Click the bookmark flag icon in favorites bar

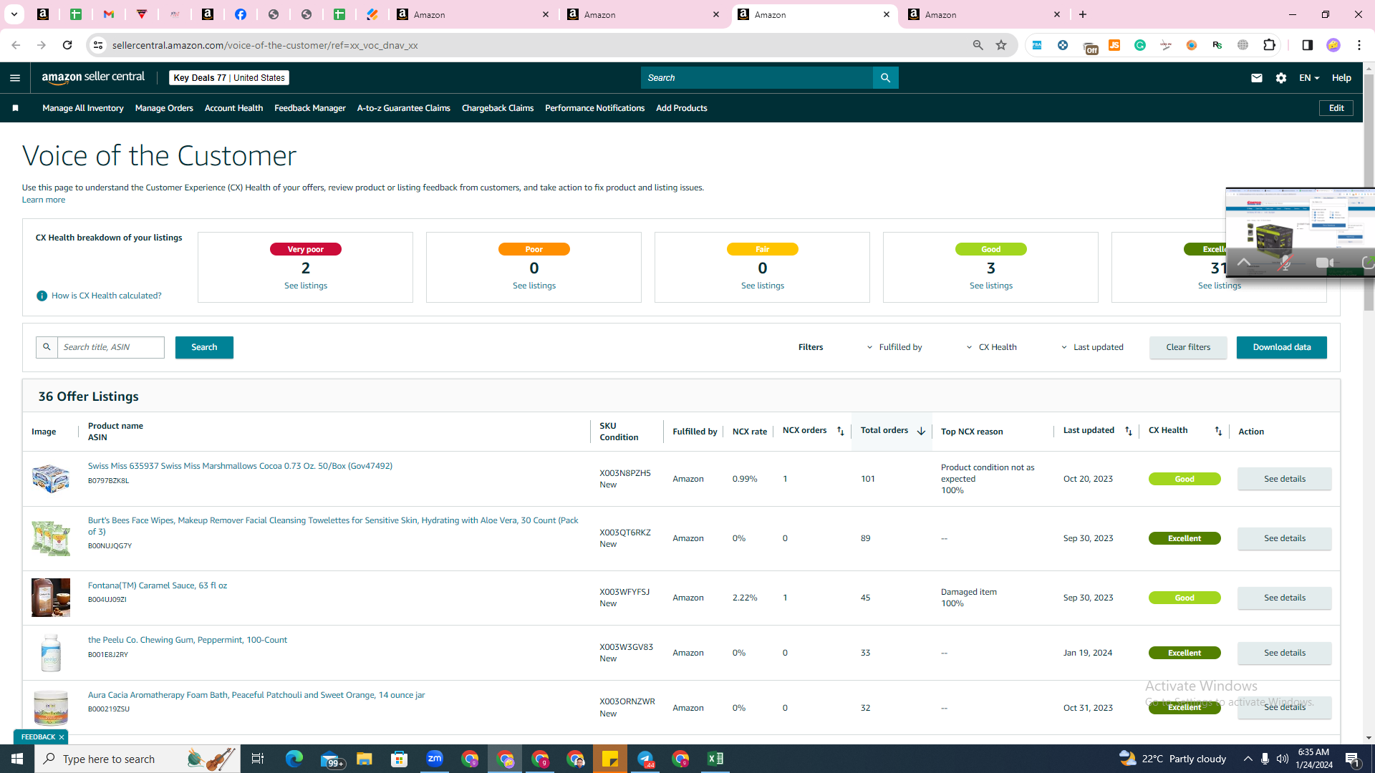click(15, 108)
